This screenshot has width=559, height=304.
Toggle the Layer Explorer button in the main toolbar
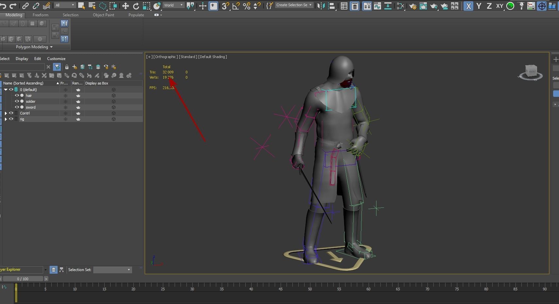pyautogui.click(x=355, y=6)
